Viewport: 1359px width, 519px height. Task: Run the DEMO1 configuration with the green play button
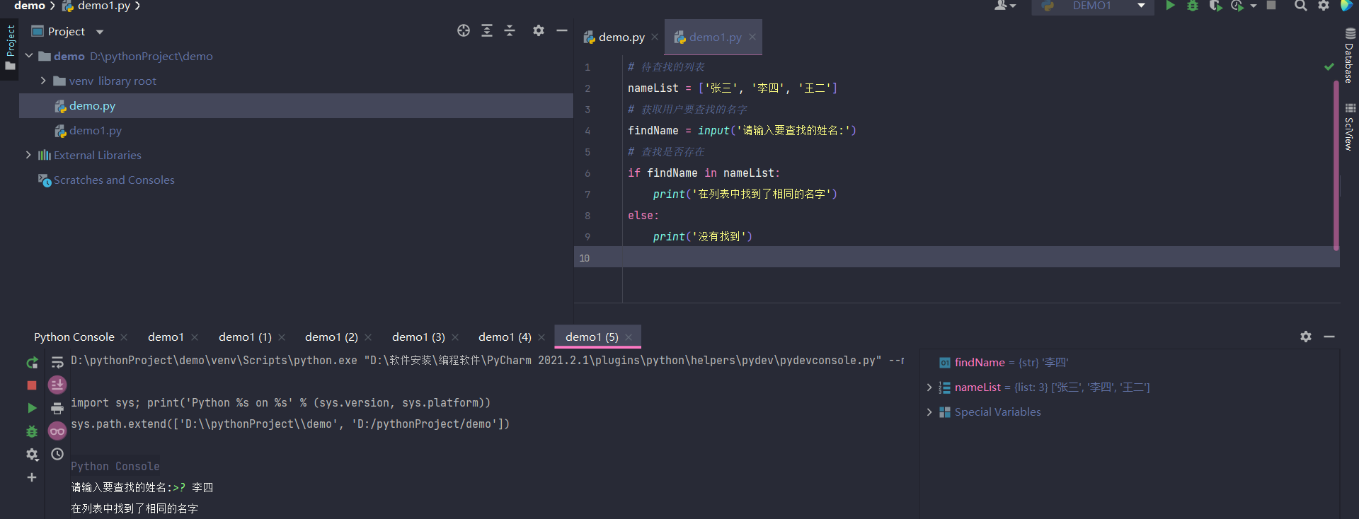coord(1170,6)
